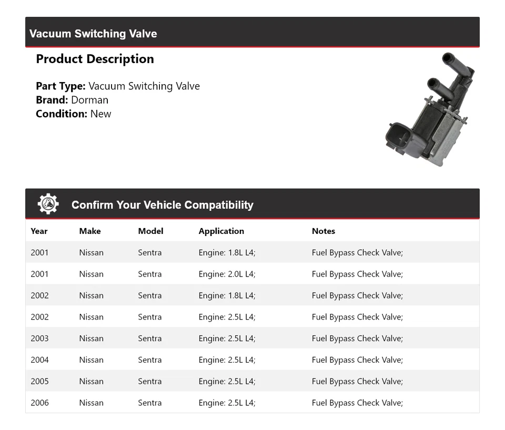Image resolution: width=505 pixels, height=430 pixels.
Task: Click year 2003 in the compatibility table
Action: 39,339
